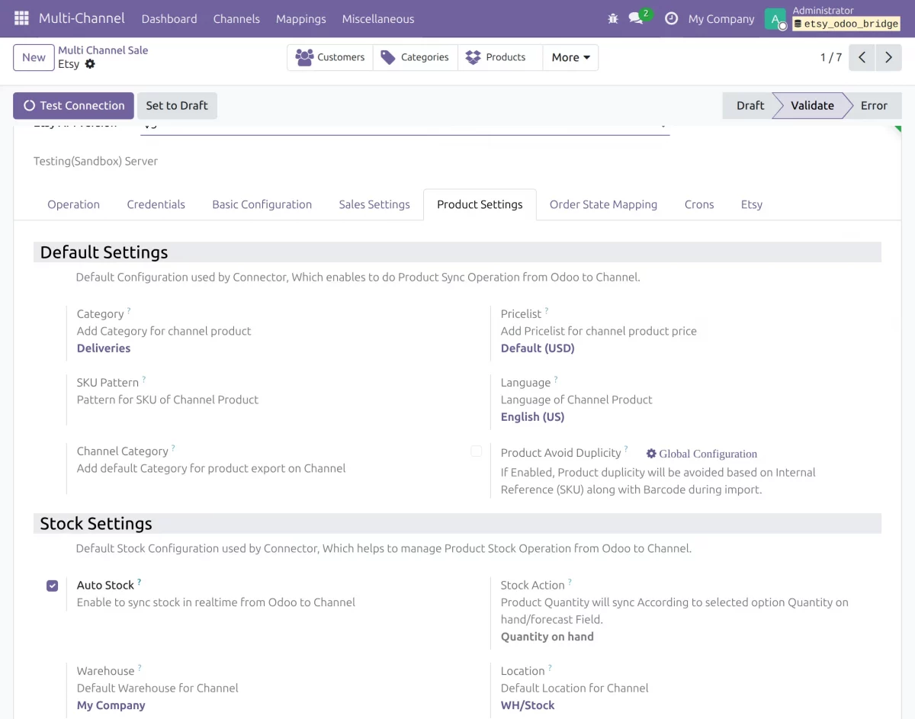Open the debug bug icon menu

[x=613, y=18]
